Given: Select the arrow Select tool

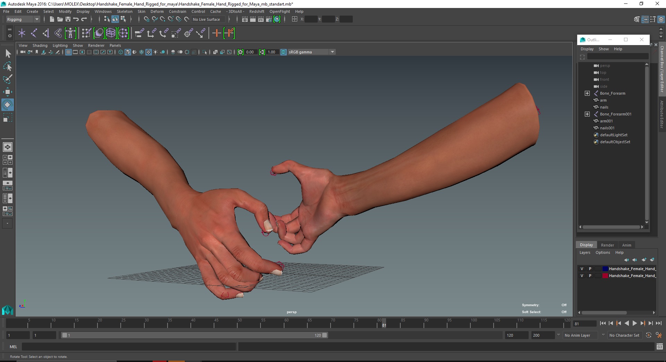Looking at the screenshot, I should click(x=8, y=53).
